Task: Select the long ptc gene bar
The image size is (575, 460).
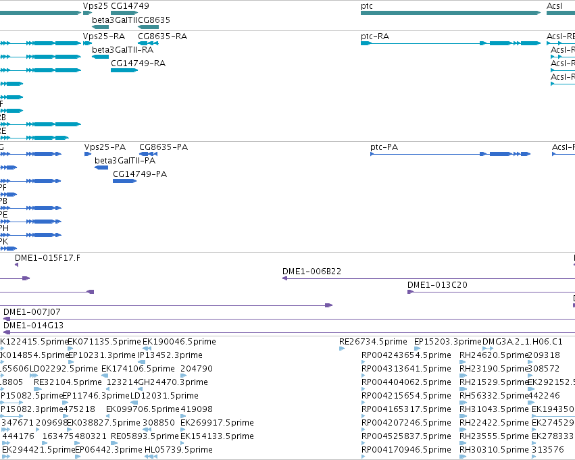Action: (451, 13)
